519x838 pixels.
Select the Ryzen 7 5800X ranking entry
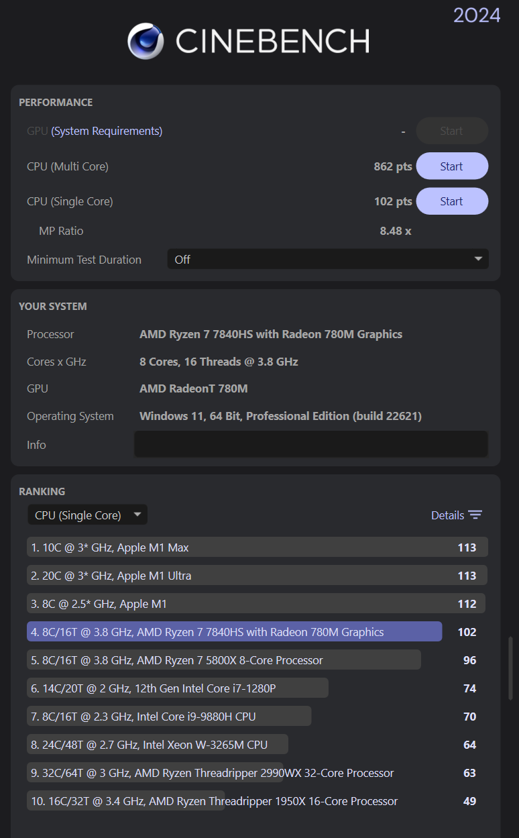224,660
